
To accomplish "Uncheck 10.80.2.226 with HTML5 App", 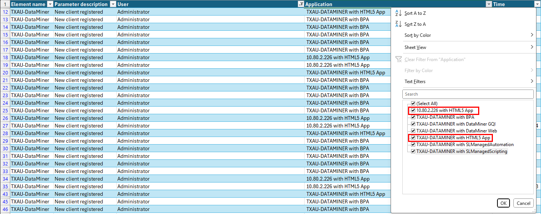I will (413, 110).
